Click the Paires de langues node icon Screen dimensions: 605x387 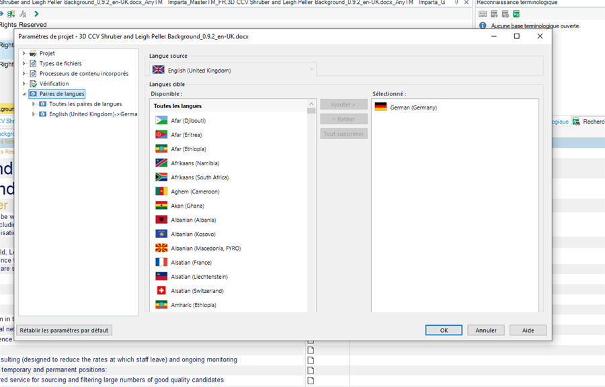(33, 93)
